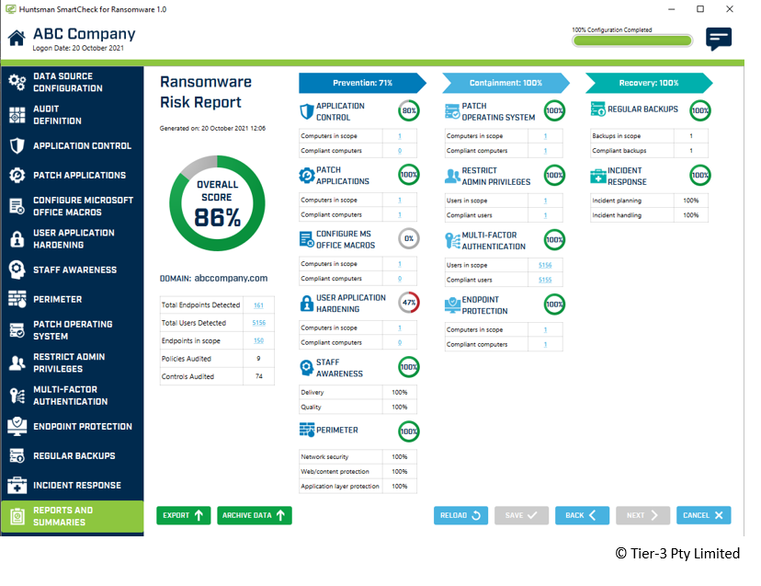Screen dimensions: 761x586
Task: Click the Patch Operating System sidebar icon
Action: tap(17, 330)
